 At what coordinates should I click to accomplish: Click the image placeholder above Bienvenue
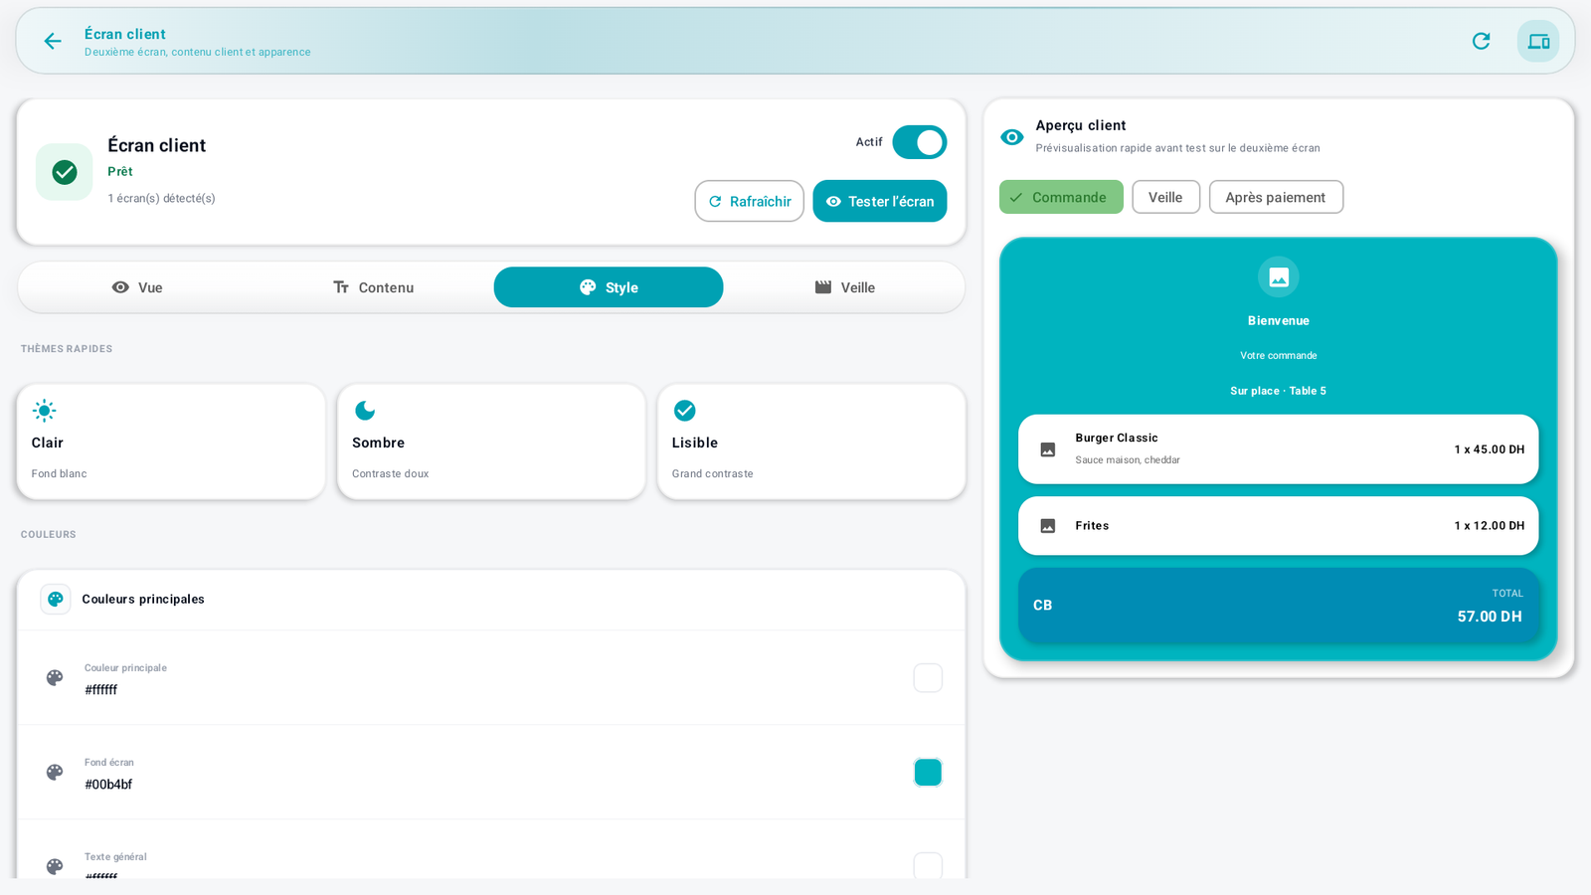click(x=1279, y=276)
